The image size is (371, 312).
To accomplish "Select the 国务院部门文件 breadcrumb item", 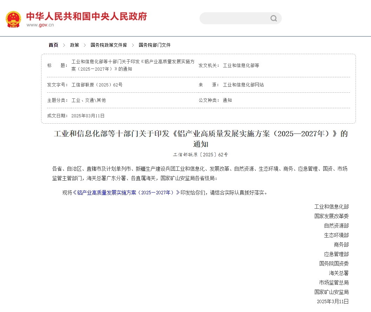I will [155, 45].
